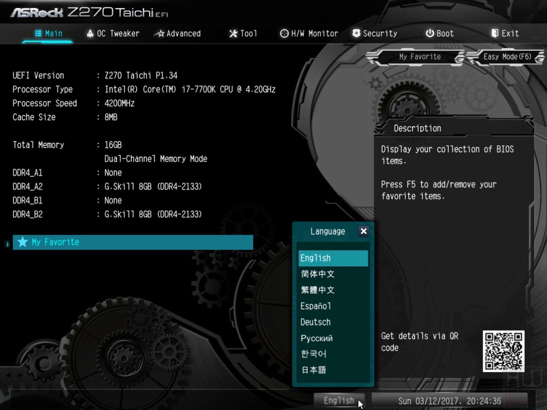
Task: Open the Main tab
Action: (48, 33)
